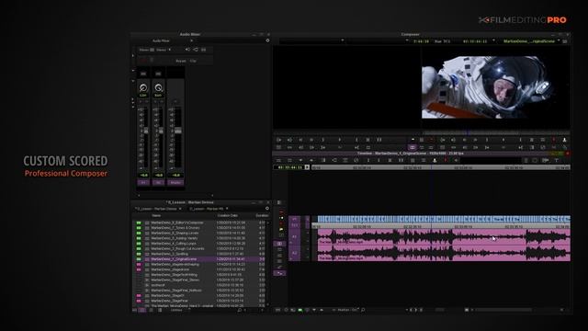588x331 pixels.
Task: Close the Audio Mixer tab
Action: [191, 40]
